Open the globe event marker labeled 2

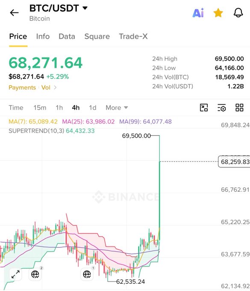pos(35,274)
